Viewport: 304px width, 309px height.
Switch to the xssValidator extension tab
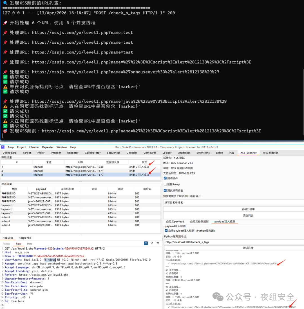pos(270,153)
